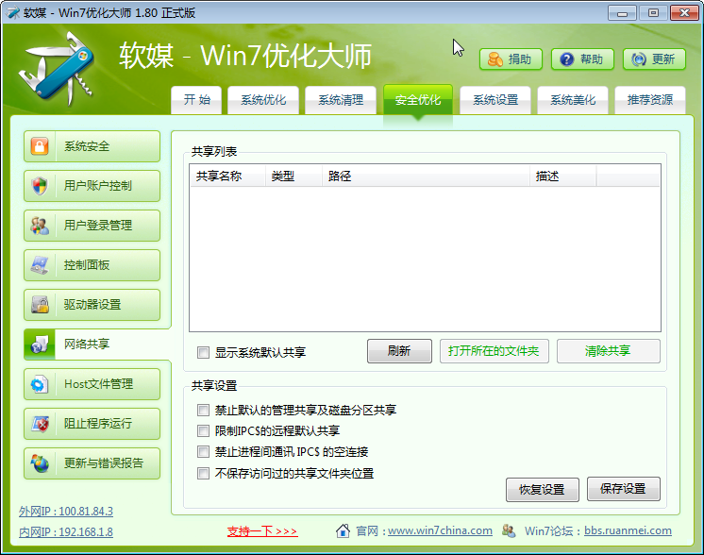This screenshot has width=704, height=555.
Task: Open 阻止程序运行 in the sidebar
Action: coord(92,424)
